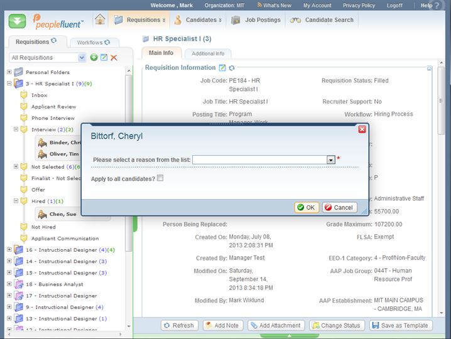
Task: Open the Additional Info tab
Action: pyautogui.click(x=208, y=54)
